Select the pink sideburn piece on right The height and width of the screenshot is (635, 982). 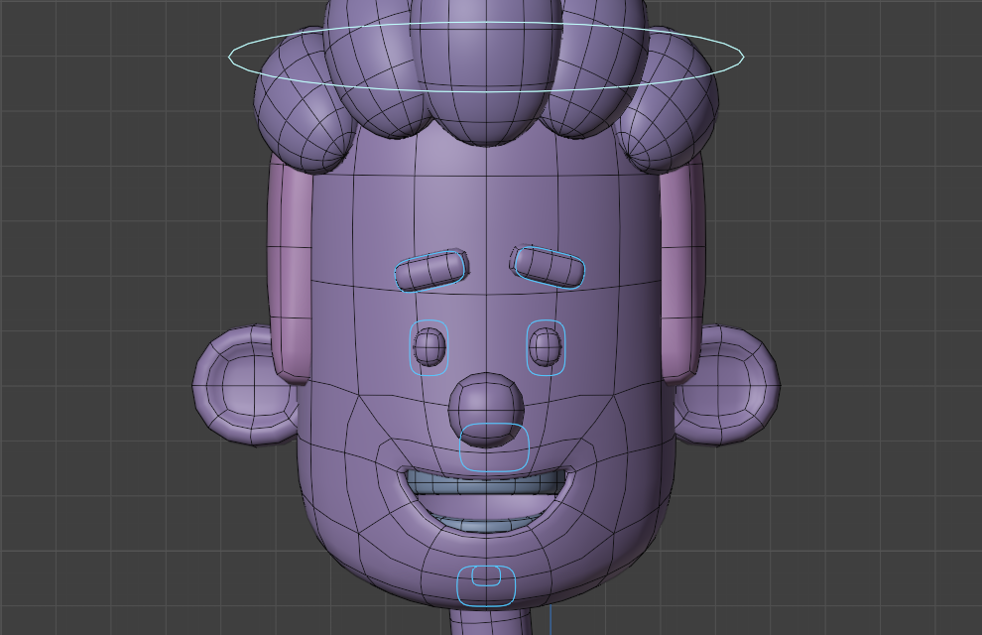coord(682,269)
